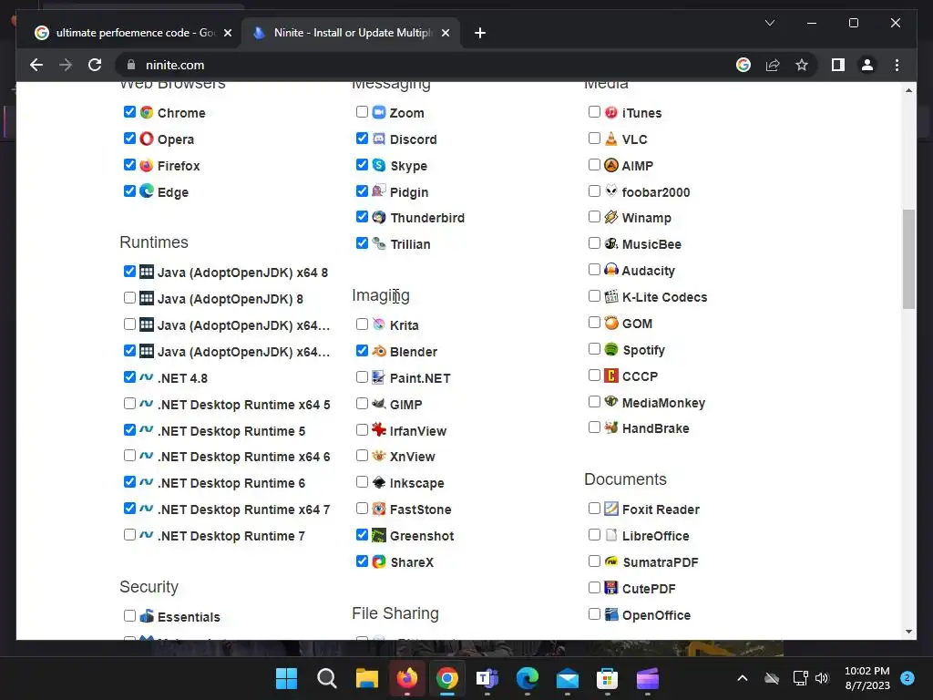Check the Essentials checkbox under Security

pyautogui.click(x=129, y=615)
